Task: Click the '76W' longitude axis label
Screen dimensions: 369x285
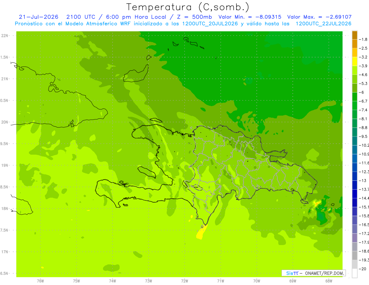Action: 40,281
